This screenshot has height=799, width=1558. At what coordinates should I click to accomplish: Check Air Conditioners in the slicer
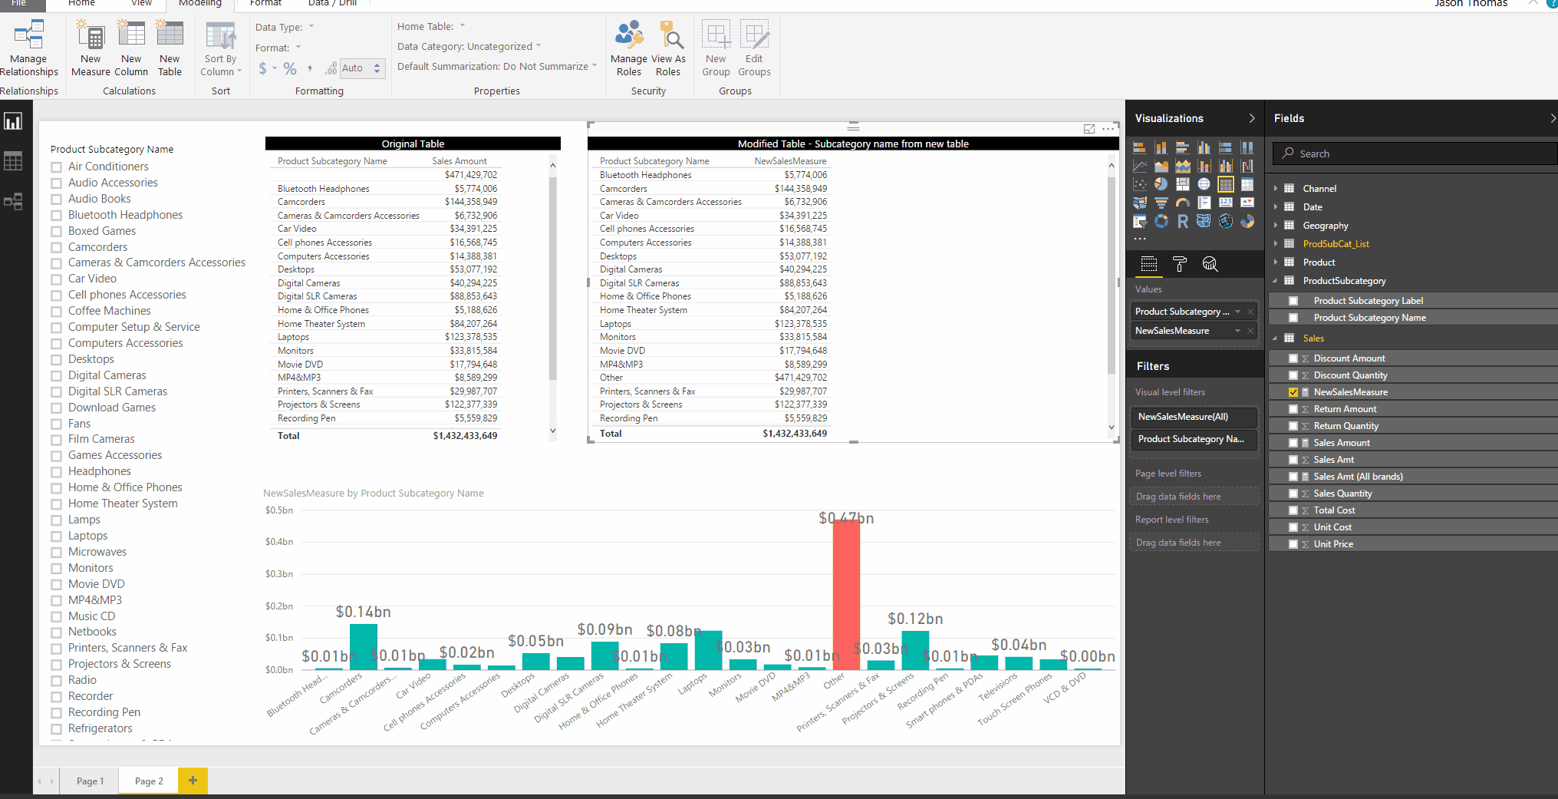[56, 167]
